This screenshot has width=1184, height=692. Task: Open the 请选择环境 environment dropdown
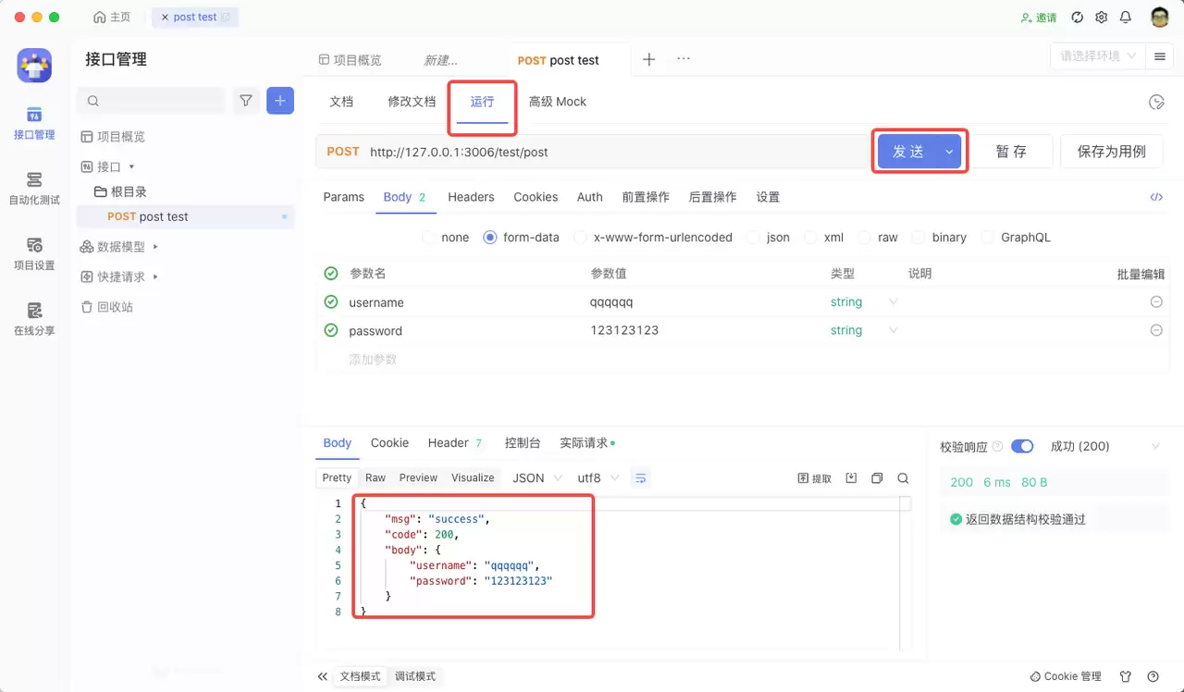click(x=1097, y=56)
